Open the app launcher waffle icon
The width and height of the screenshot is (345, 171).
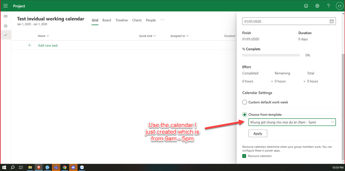(x=6, y=6)
